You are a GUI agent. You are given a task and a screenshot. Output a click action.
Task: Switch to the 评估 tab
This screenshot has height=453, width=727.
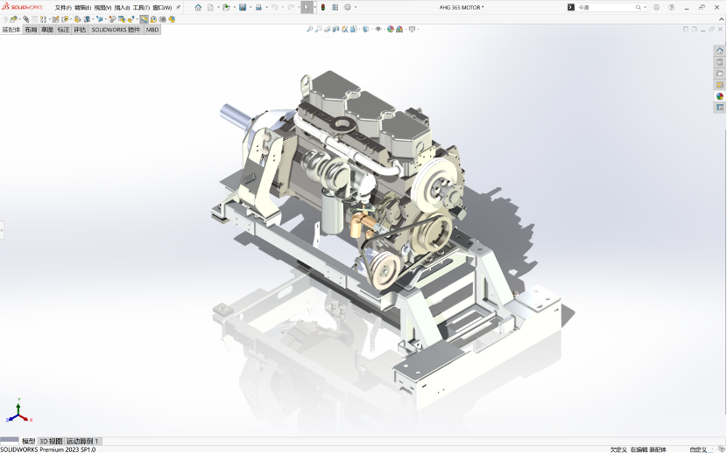(80, 30)
